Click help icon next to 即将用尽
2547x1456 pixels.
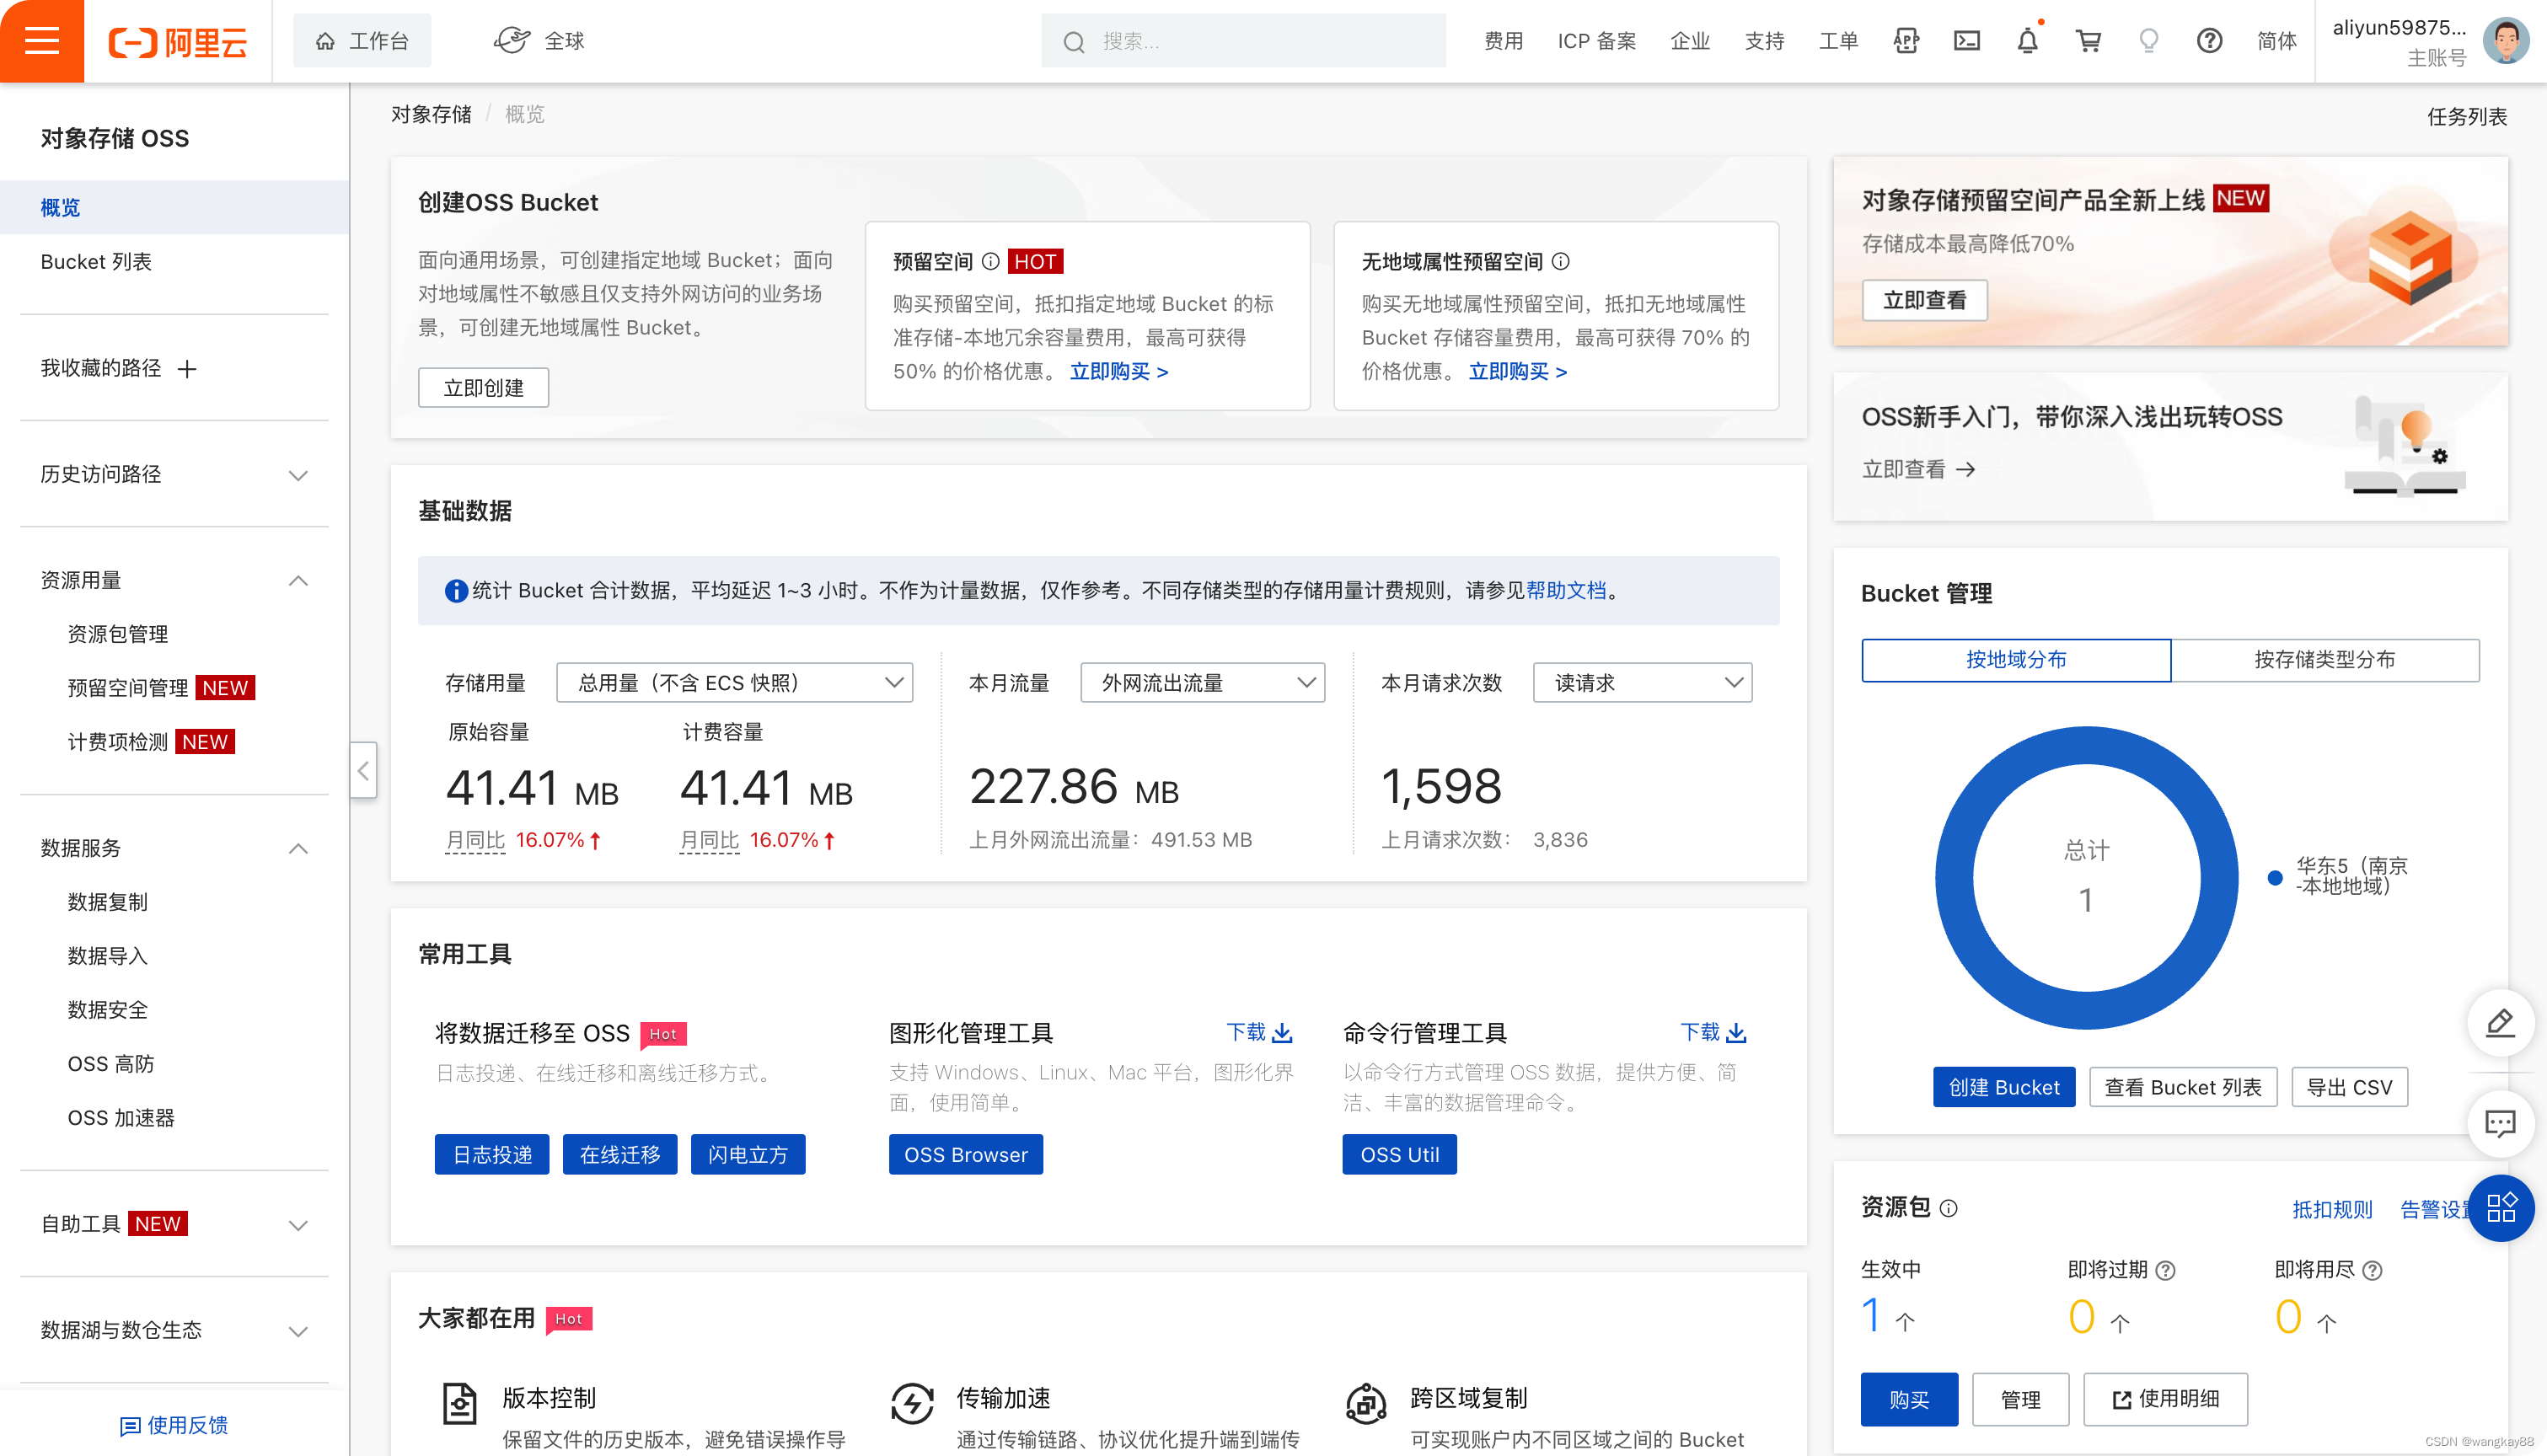point(2372,1270)
